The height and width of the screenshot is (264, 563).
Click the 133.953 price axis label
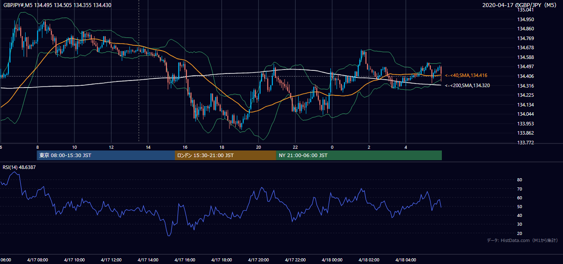coord(526,124)
